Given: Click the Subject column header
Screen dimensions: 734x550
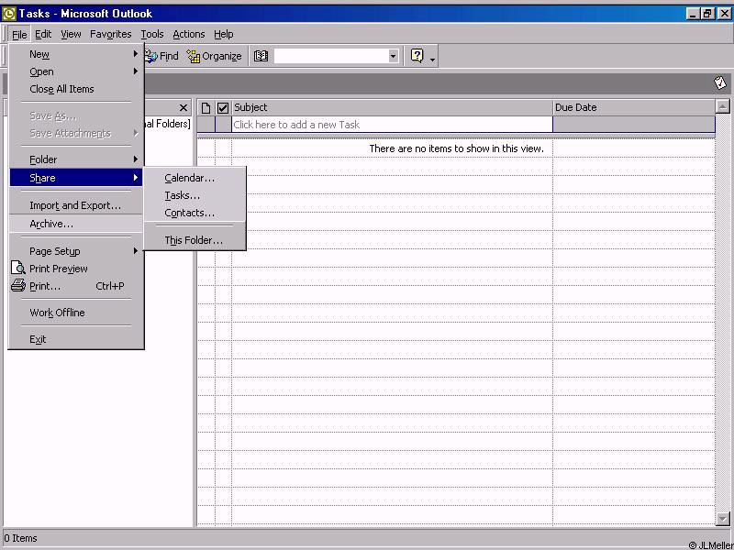Looking at the screenshot, I should pyautogui.click(x=392, y=107).
